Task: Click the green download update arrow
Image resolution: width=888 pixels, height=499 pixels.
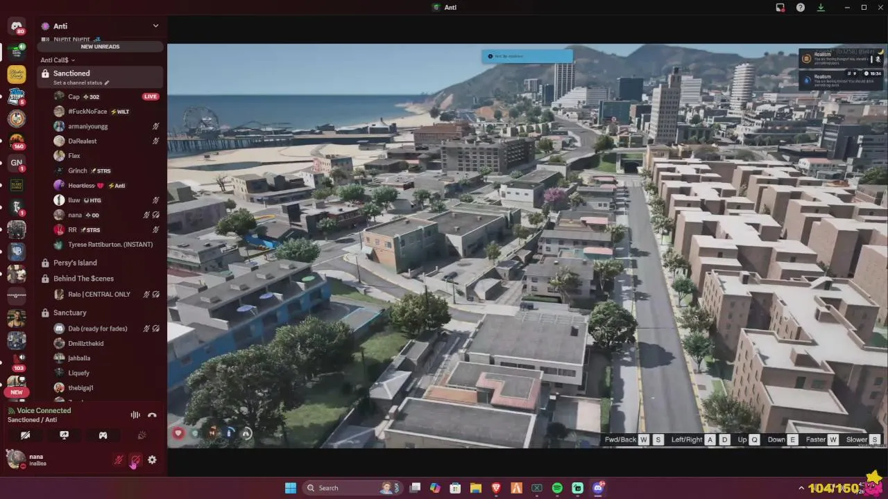Action: tap(821, 7)
